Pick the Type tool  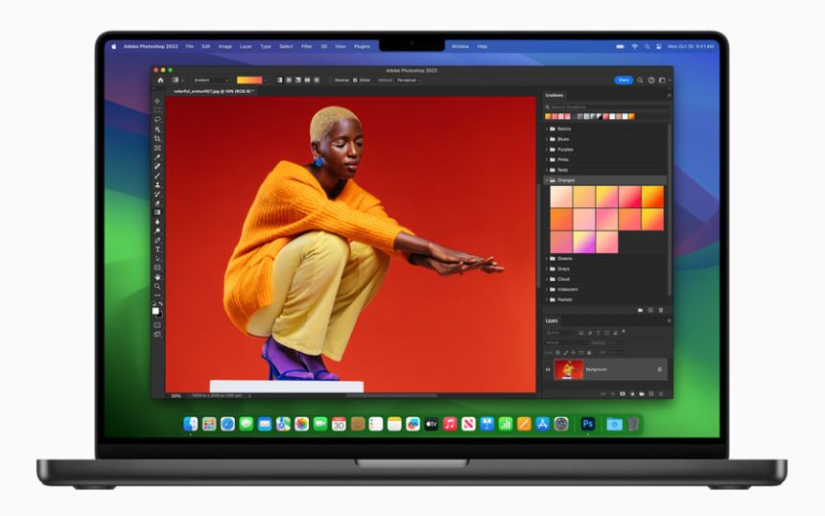(x=157, y=249)
